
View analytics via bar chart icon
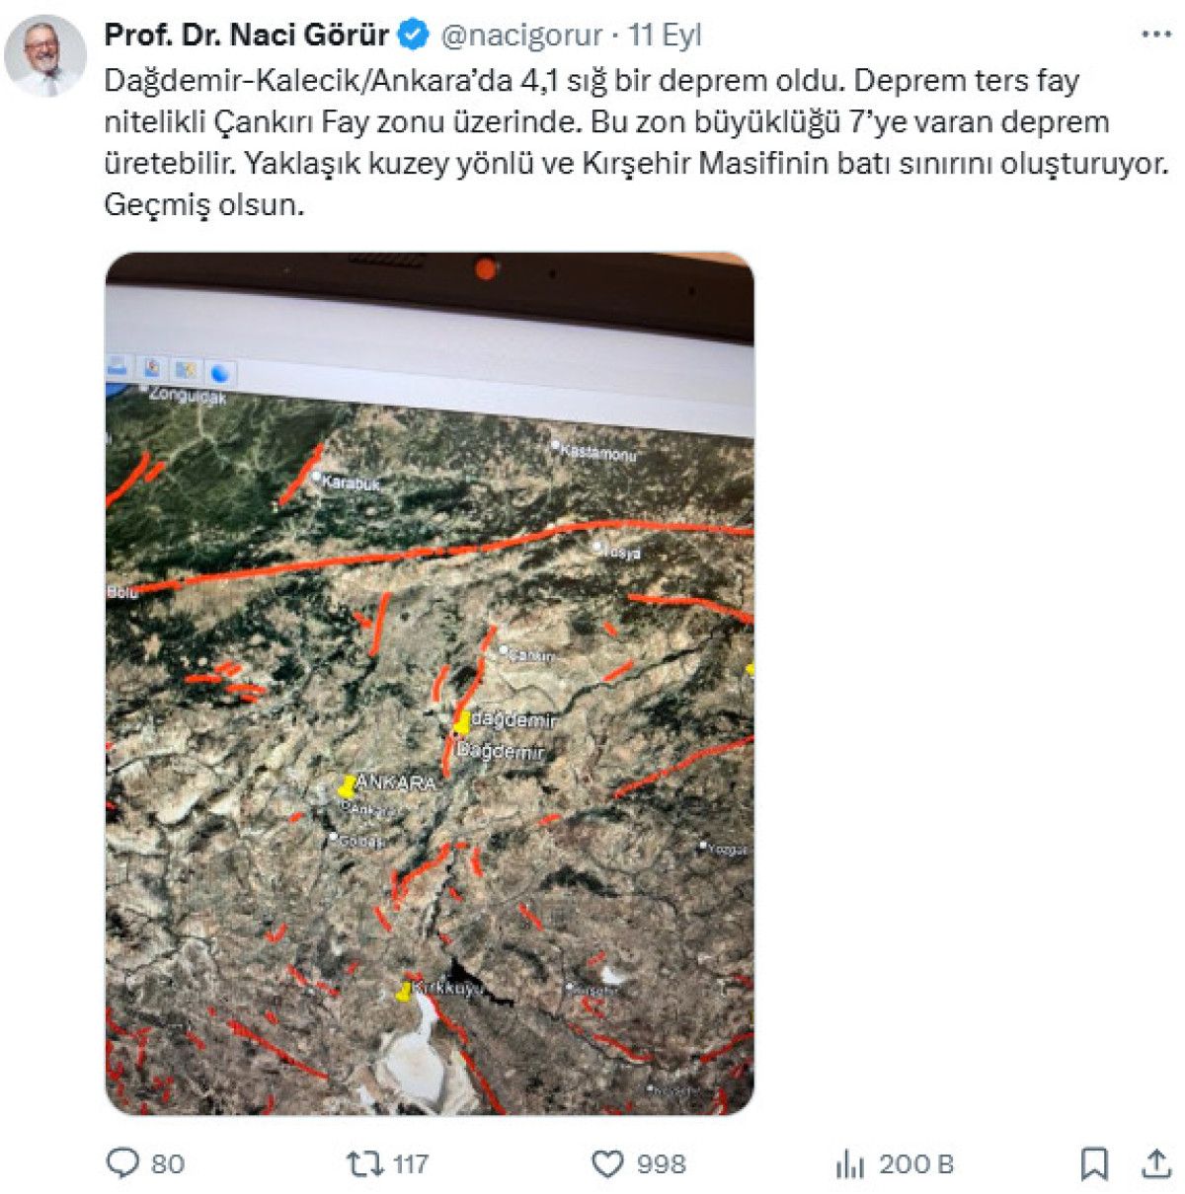point(850,1164)
